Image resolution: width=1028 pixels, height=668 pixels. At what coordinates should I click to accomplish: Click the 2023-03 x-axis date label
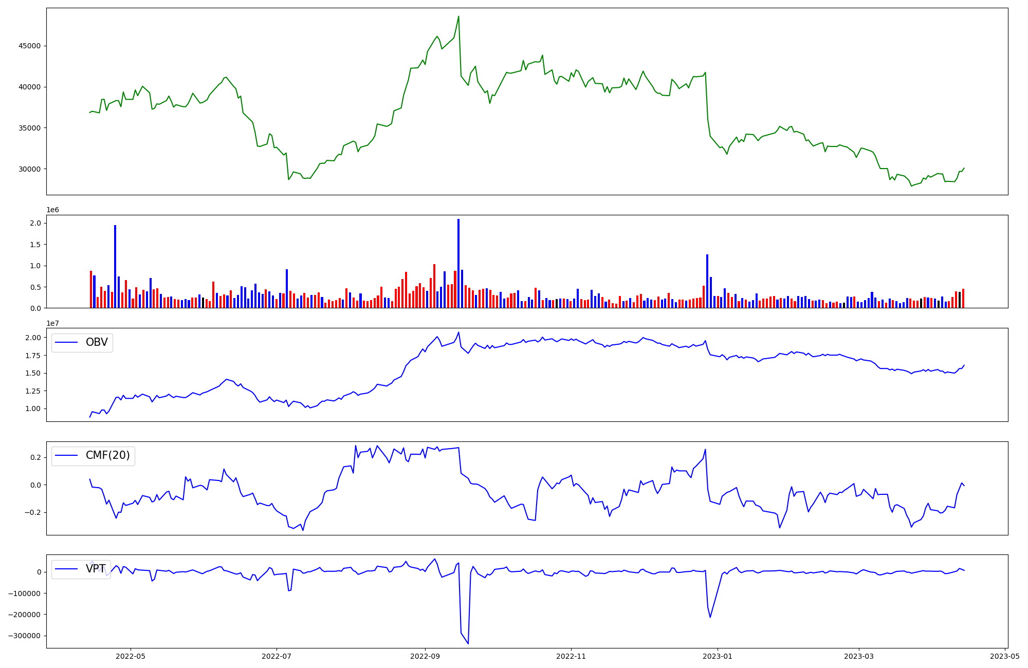[859, 656]
